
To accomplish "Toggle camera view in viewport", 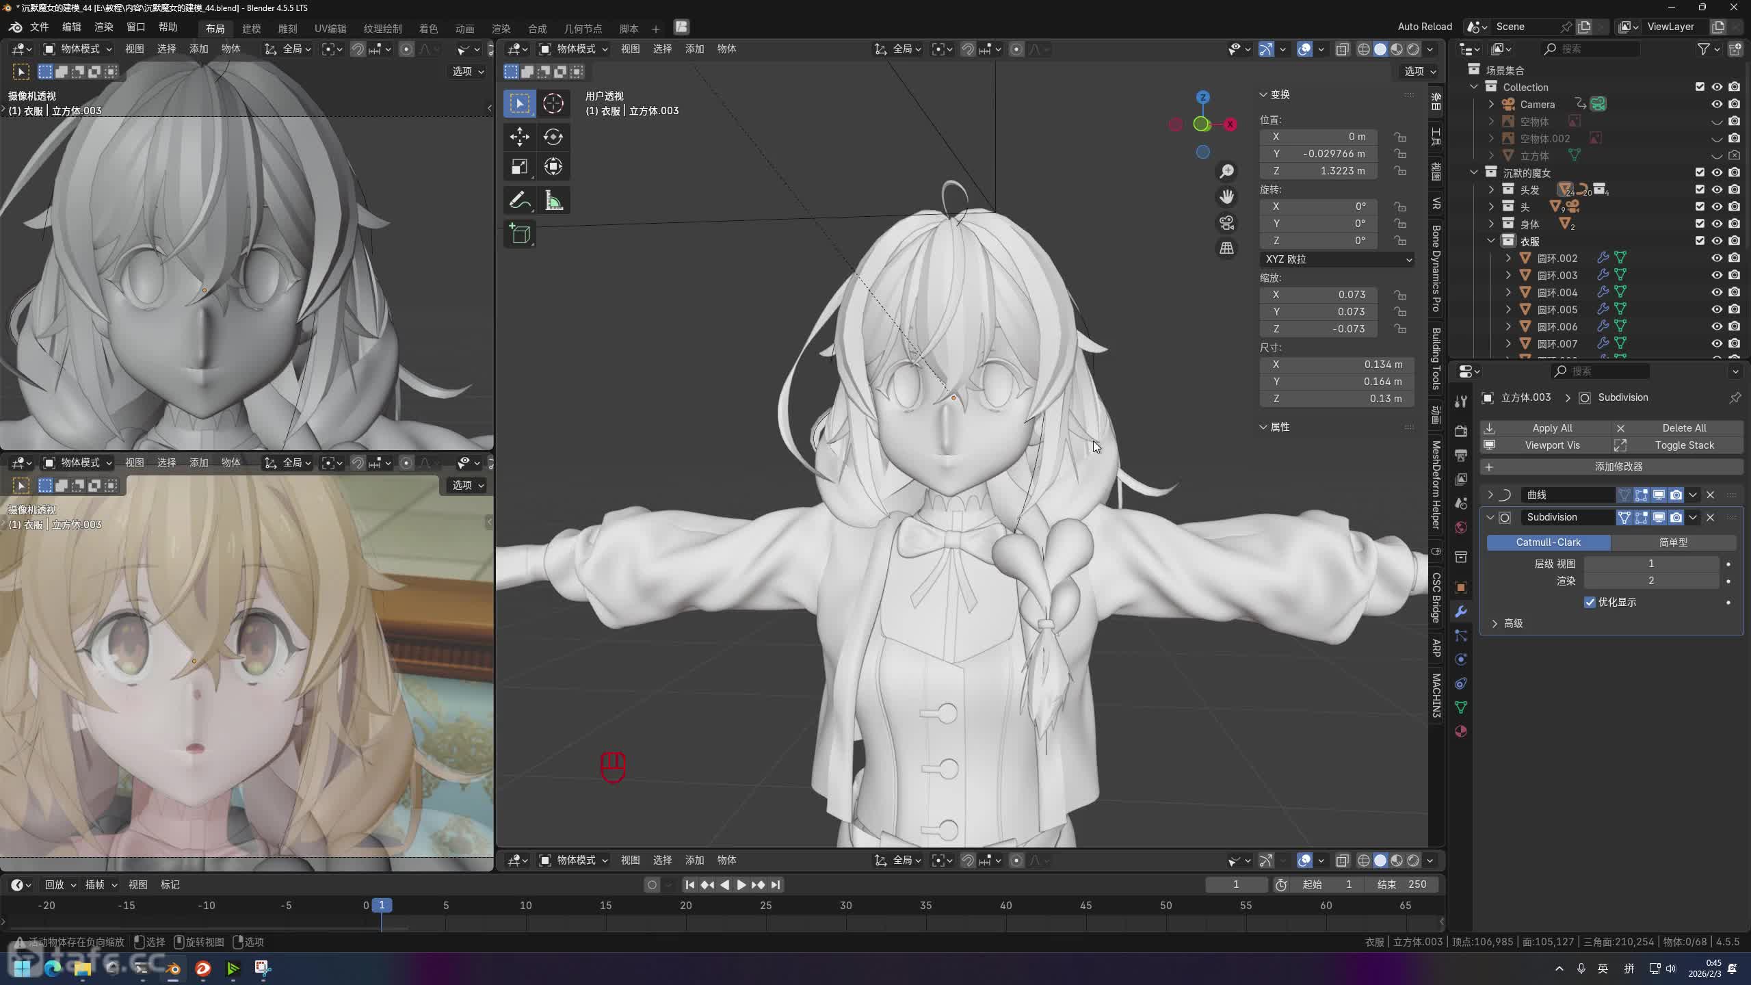I will pos(1226,223).
